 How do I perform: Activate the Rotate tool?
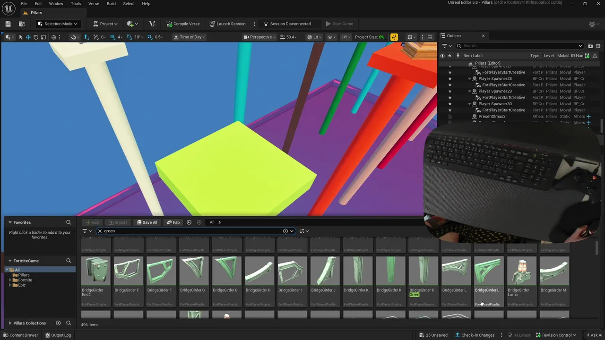[35, 37]
